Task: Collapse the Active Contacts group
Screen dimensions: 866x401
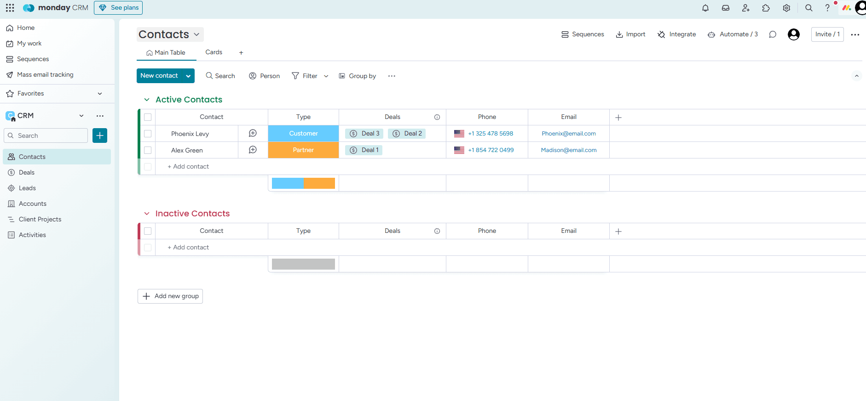Action: 147,100
